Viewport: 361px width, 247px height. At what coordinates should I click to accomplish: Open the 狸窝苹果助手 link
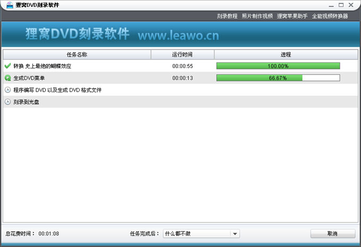tap(292, 16)
